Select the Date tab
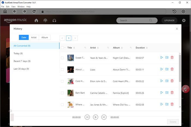The height and width of the screenshot is (127, 191). pos(24,37)
